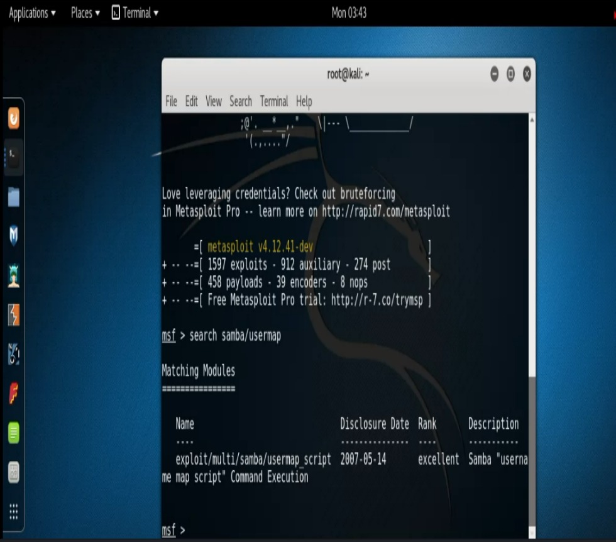Expand the Terminal app menu in top bar
Image resolution: width=616 pixels, height=542 pixels.
coord(135,13)
